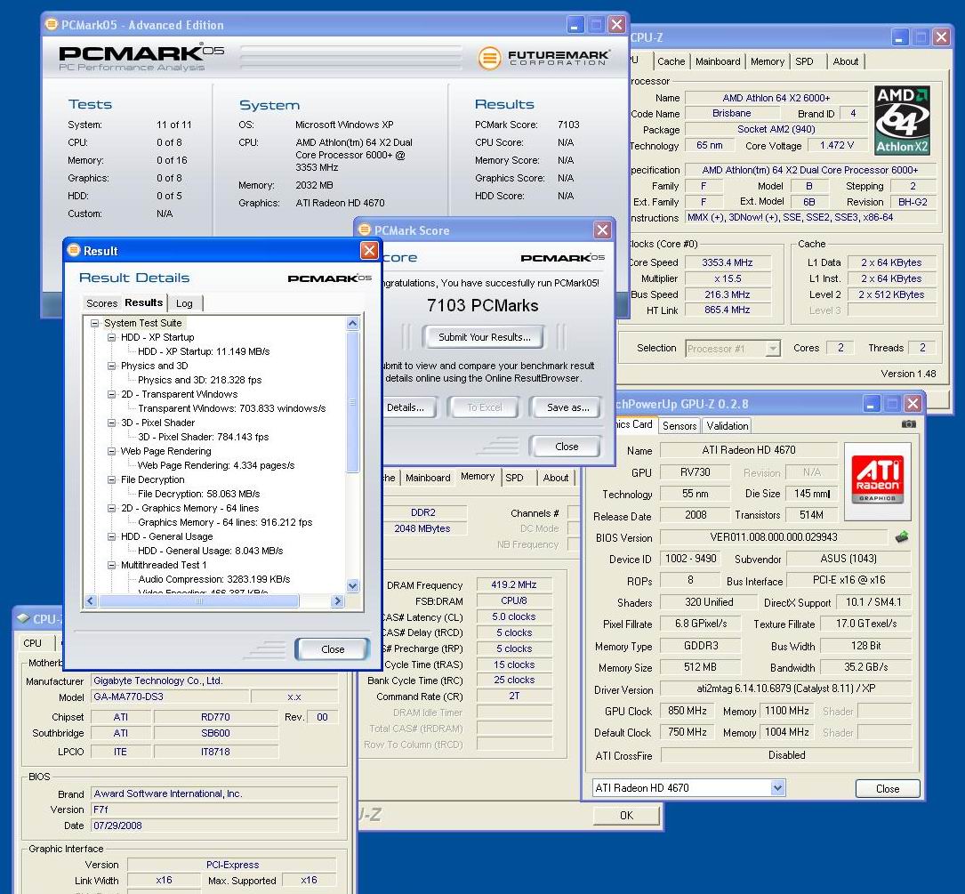
Task: Collapse the HDD - General Usage node
Action: click(111, 536)
